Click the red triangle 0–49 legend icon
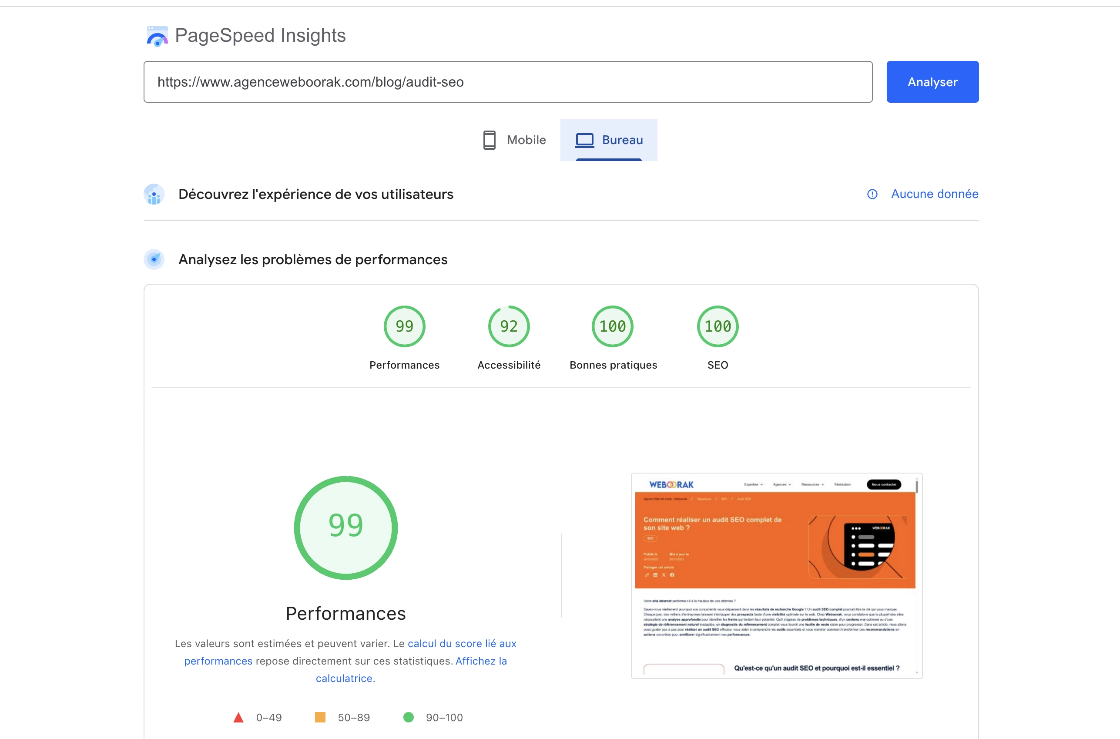Viewport: 1120px width, 739px height. [238, 717]
